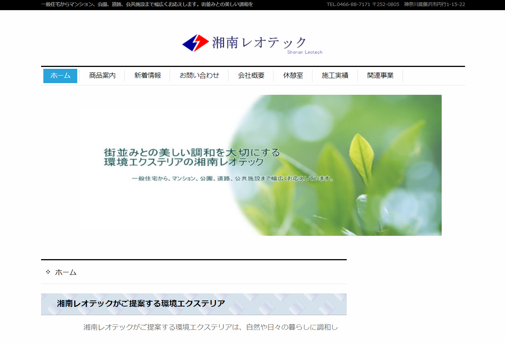Click the 神奈川県藤沢市 address in top bar
Viewport: 505px width, 343px height.
coord(434,5)
